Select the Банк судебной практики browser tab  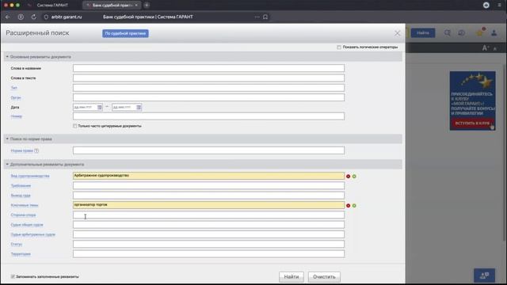point(112,6)
